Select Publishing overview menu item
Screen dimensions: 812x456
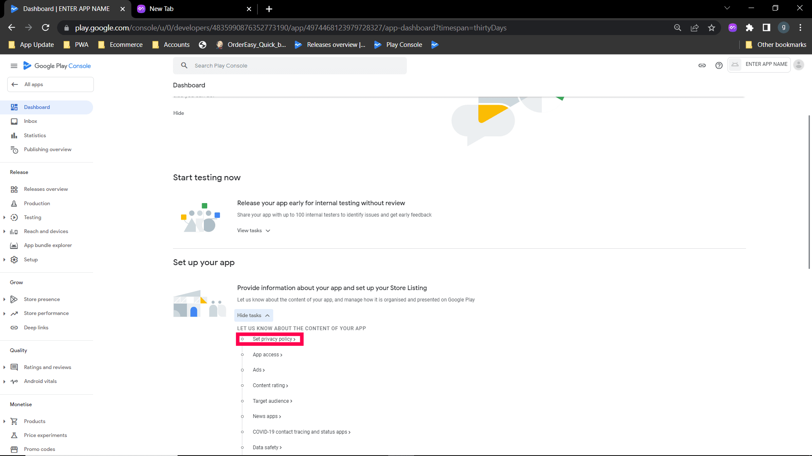(47, 149)
